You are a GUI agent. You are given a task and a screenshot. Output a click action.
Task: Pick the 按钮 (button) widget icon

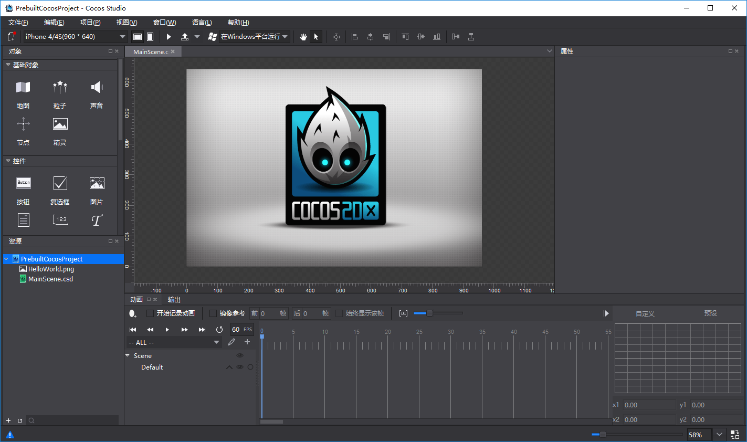coord(24,183)
